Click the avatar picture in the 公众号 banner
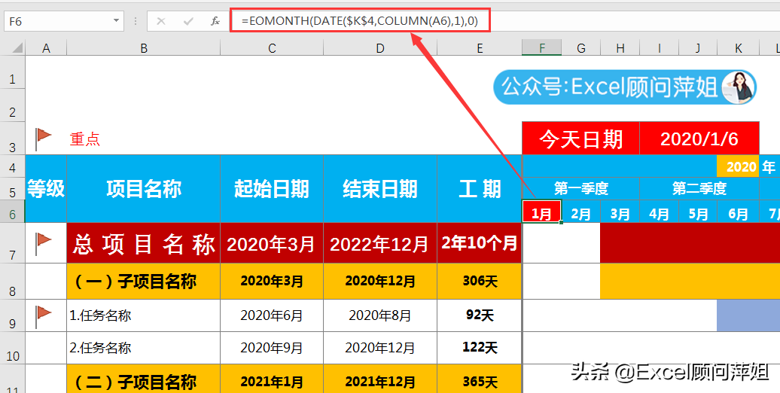Image resolution: width=780 pixels, height=393 pixels. click(738, 87)
